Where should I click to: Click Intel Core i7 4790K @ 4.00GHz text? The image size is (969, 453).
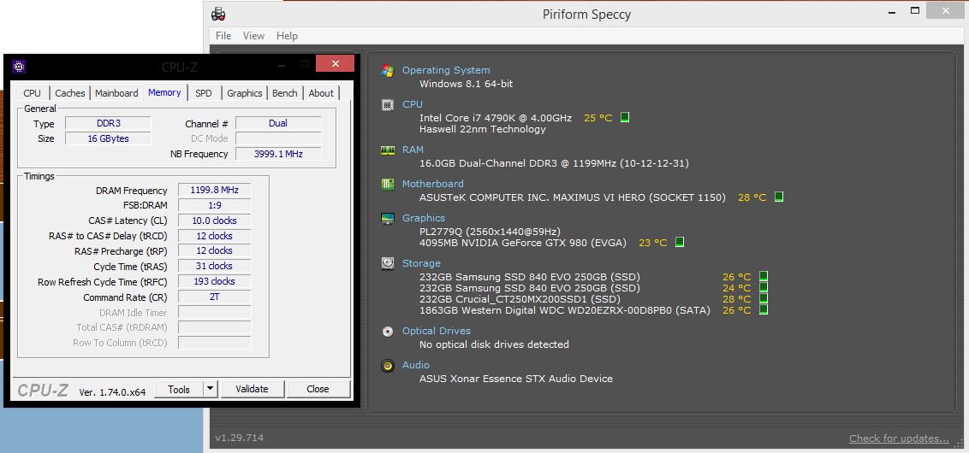pos(496,117)
